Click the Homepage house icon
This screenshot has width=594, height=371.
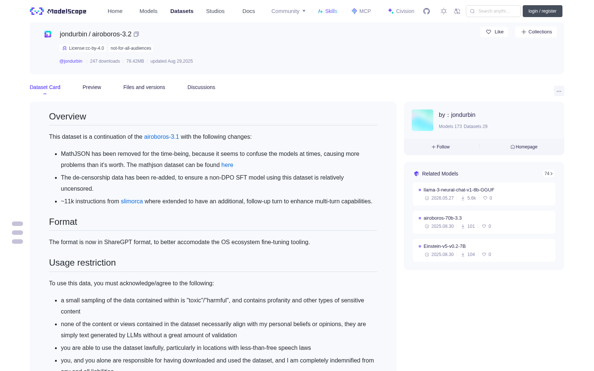(513, 147)
